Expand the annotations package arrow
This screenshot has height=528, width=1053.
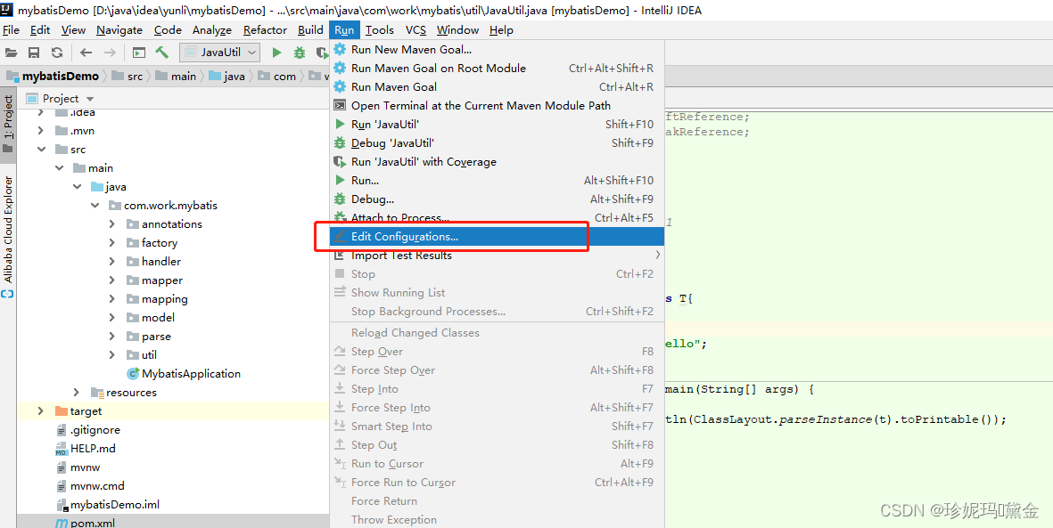(112, 224)
